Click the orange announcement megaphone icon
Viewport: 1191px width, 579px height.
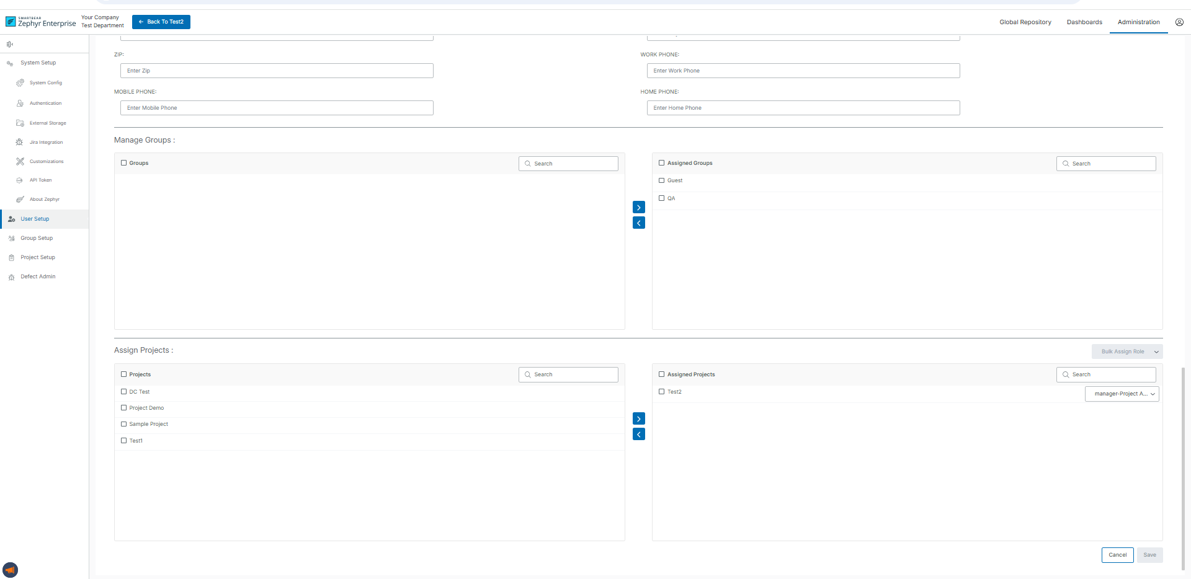[10, 570]
